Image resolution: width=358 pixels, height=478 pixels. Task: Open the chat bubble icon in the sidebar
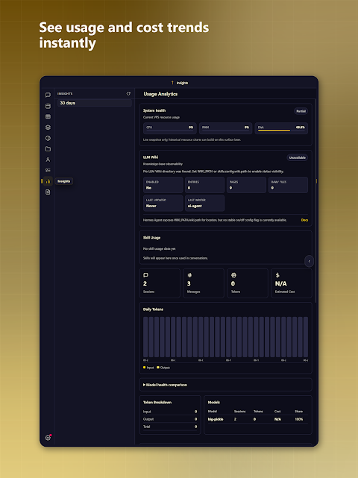pos(48,95)
